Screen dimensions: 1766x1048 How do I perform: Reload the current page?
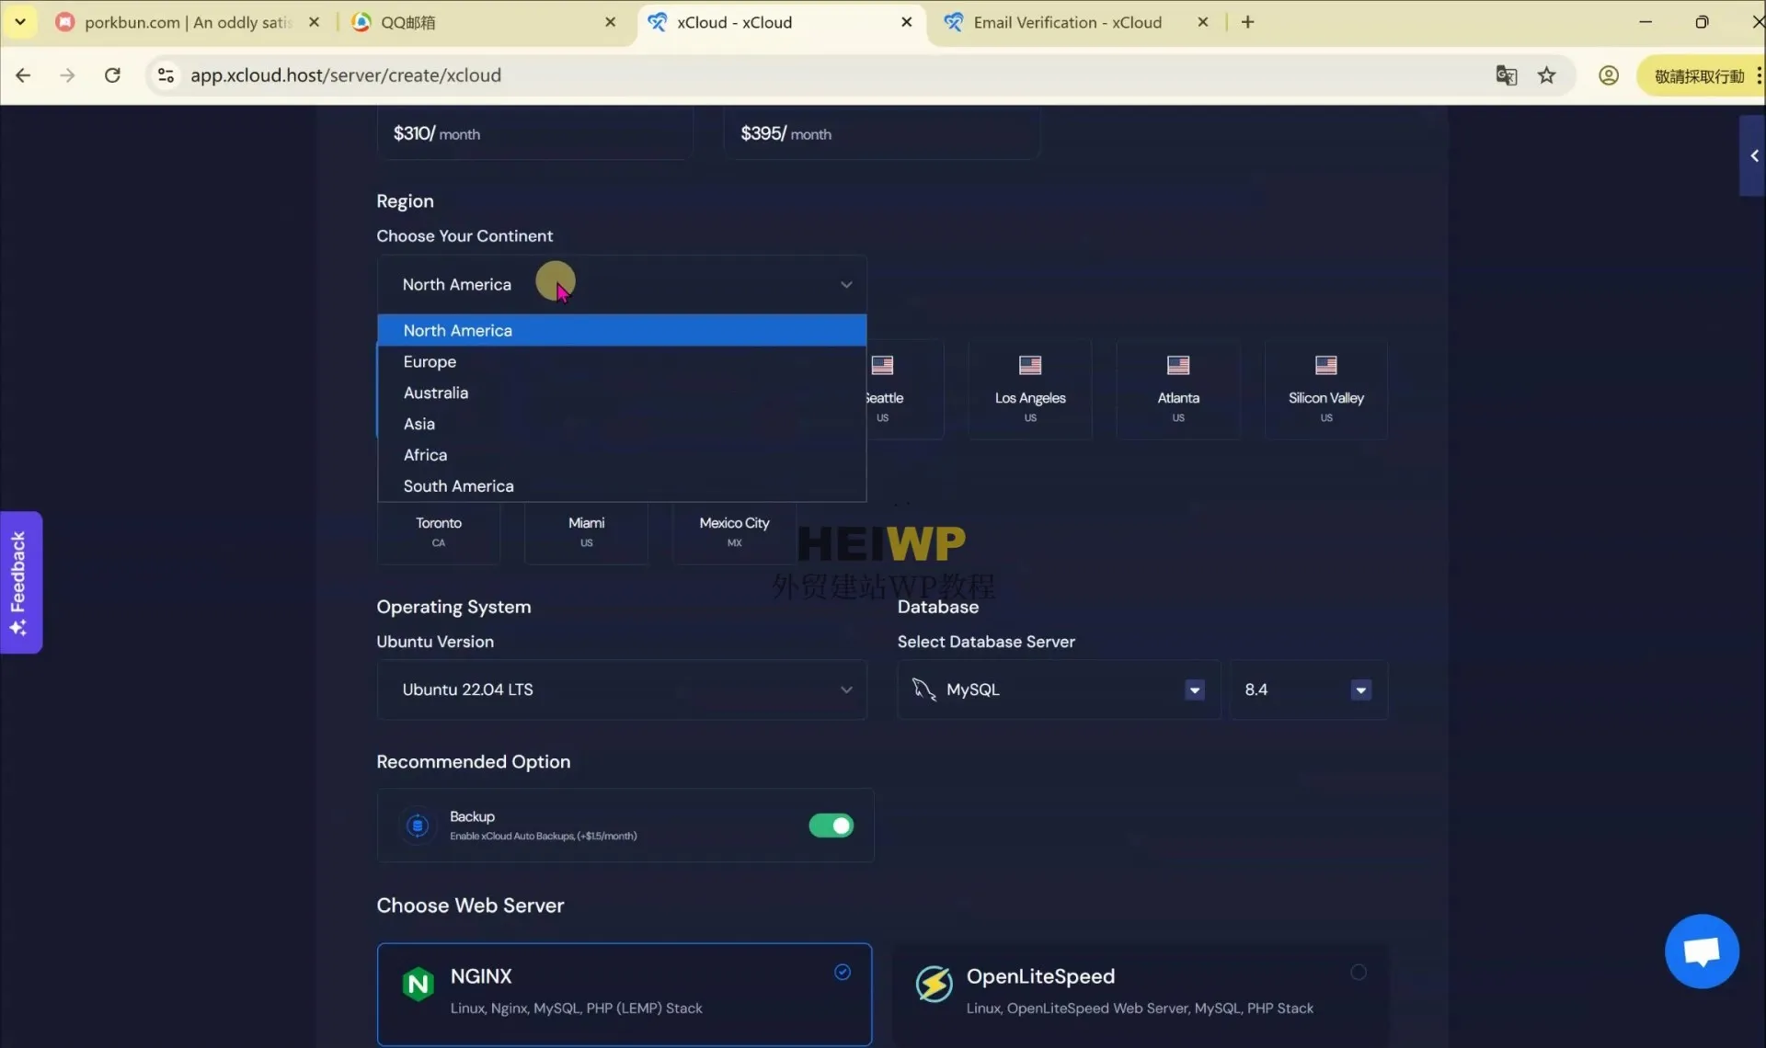pyautogui.click(x=112, y=75)
